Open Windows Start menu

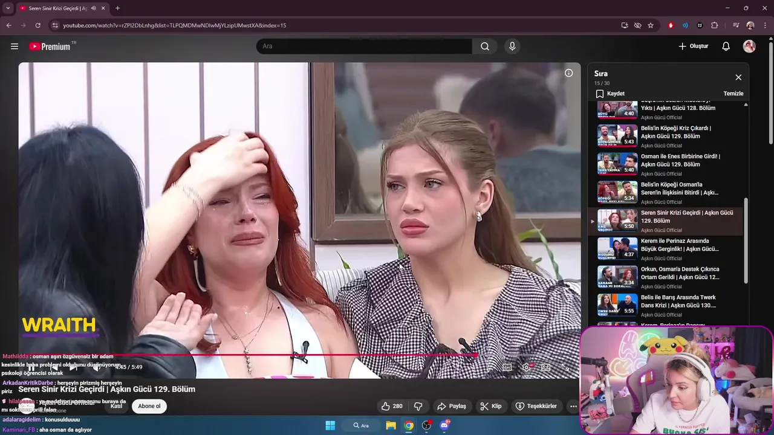point(330,425)
